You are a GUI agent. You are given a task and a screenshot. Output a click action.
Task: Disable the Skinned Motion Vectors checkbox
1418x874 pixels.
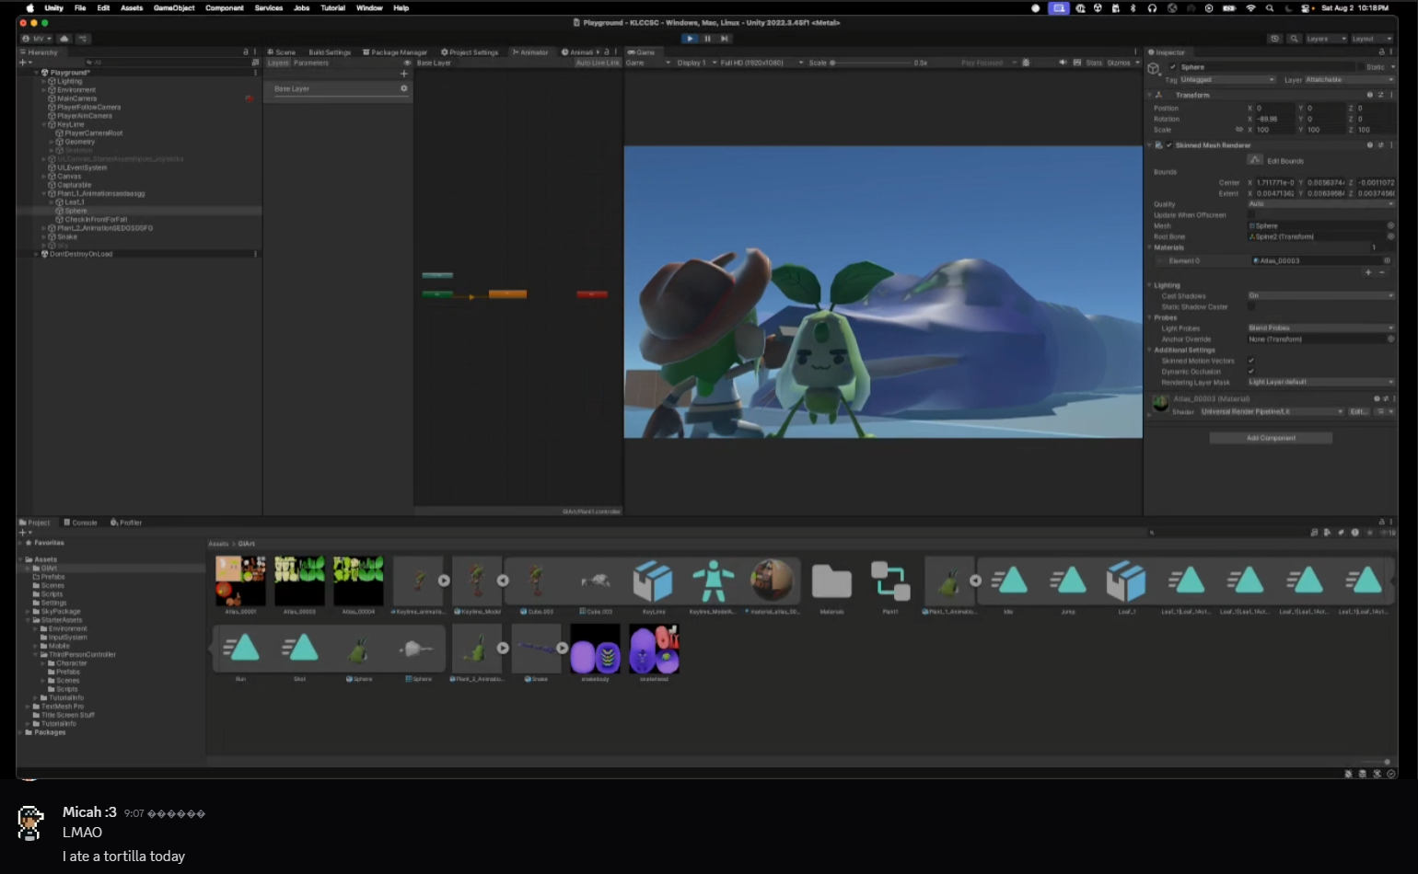coord(1251,361)
